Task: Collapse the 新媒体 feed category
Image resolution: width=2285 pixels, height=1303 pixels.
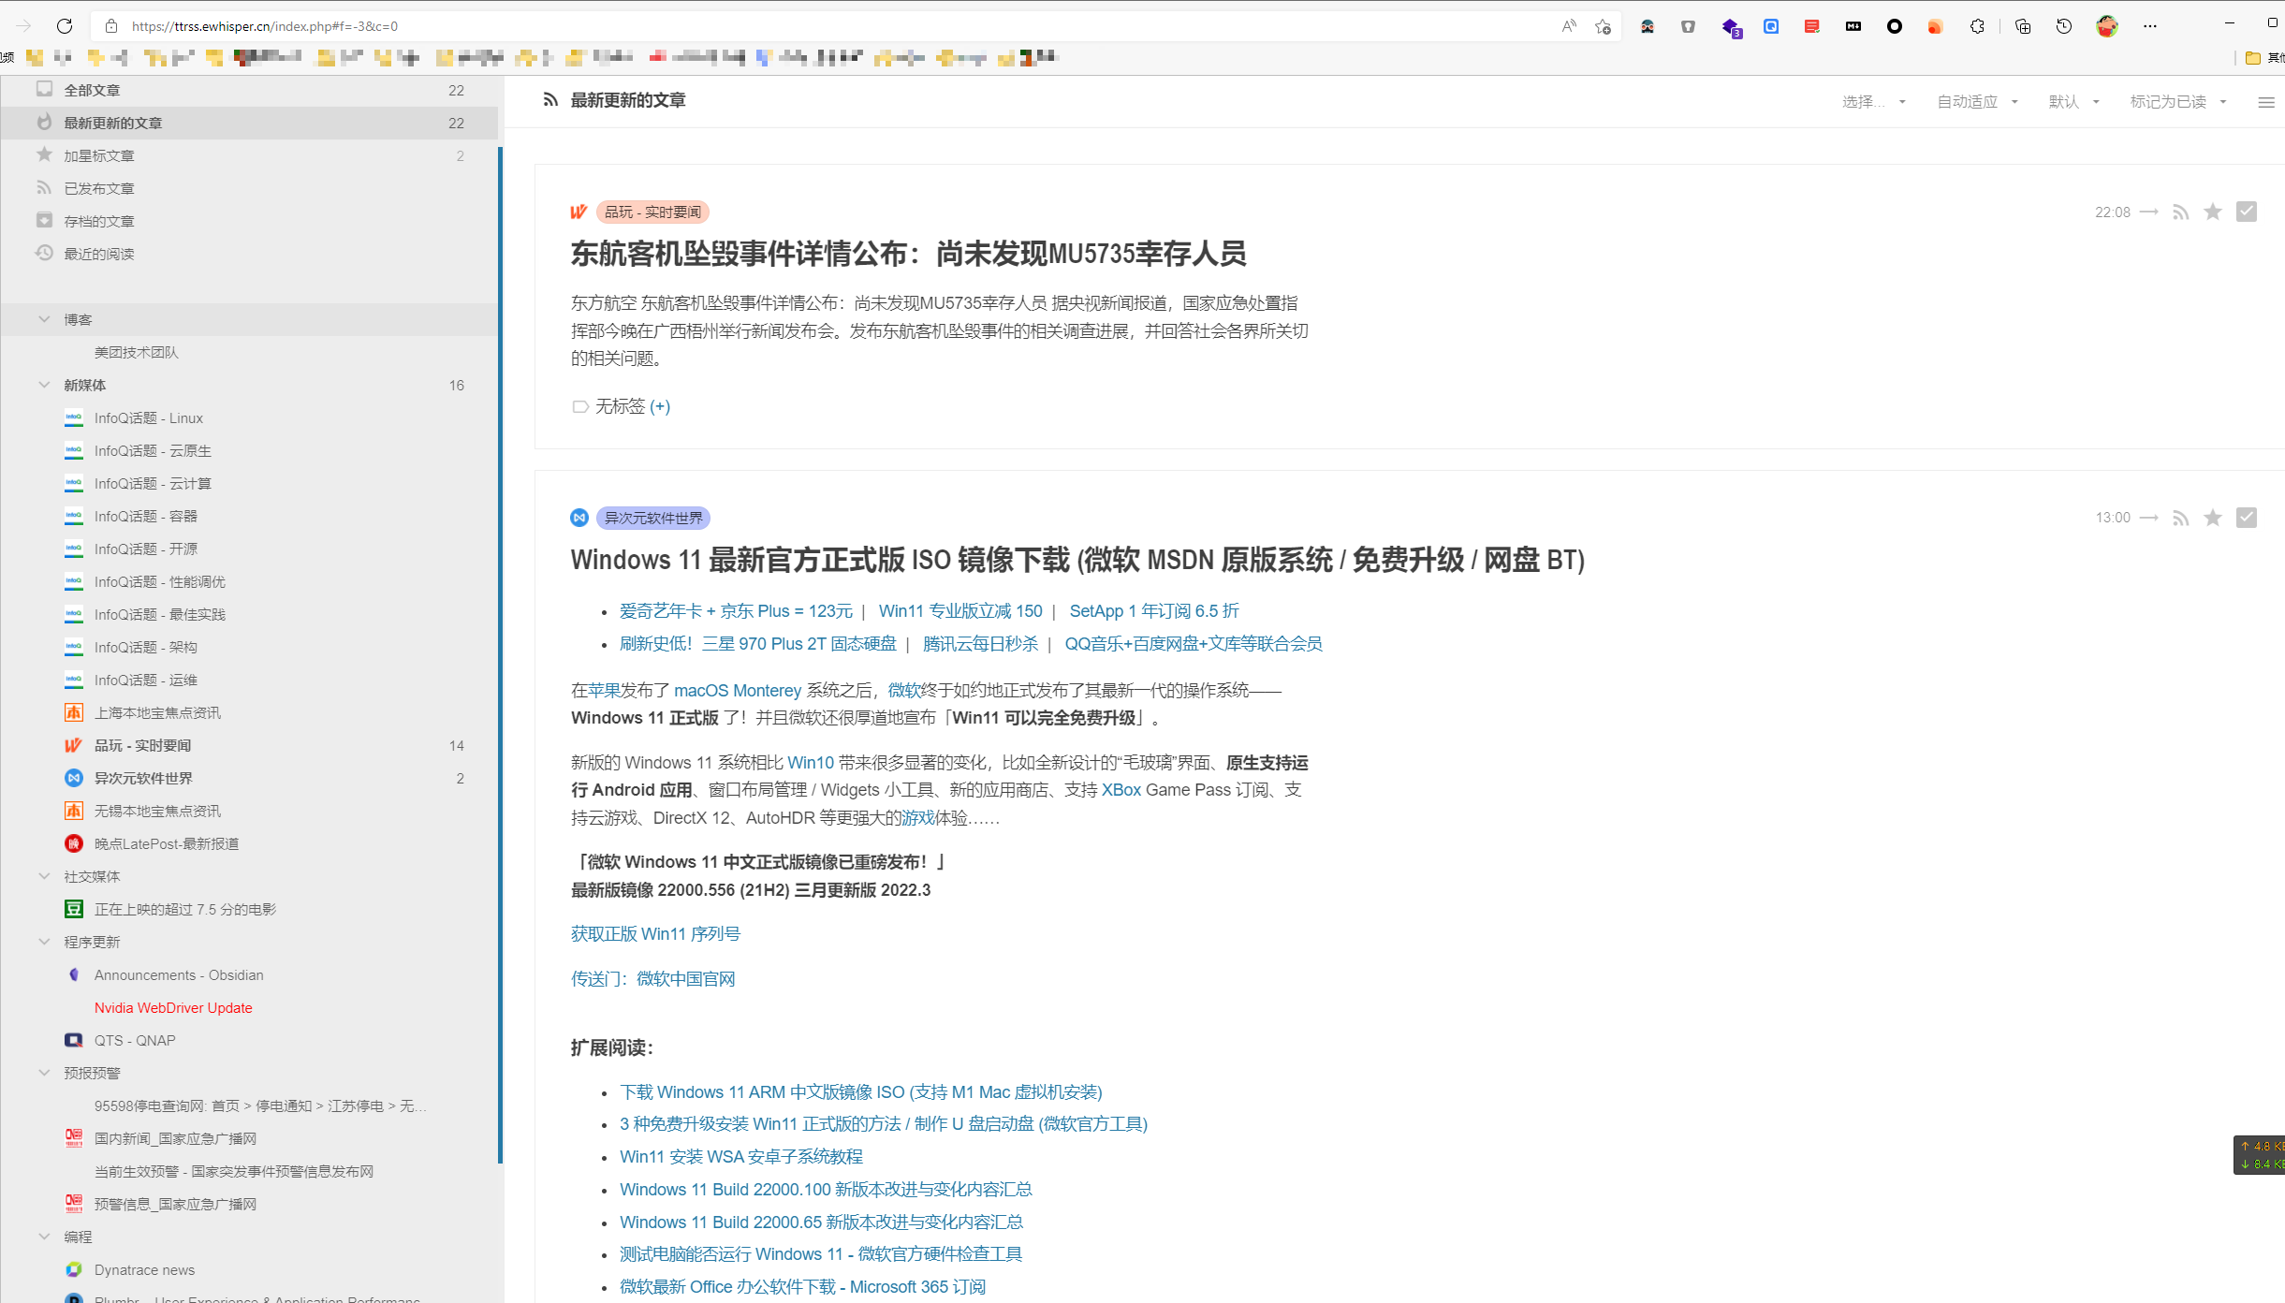Action: coord(44,385)
